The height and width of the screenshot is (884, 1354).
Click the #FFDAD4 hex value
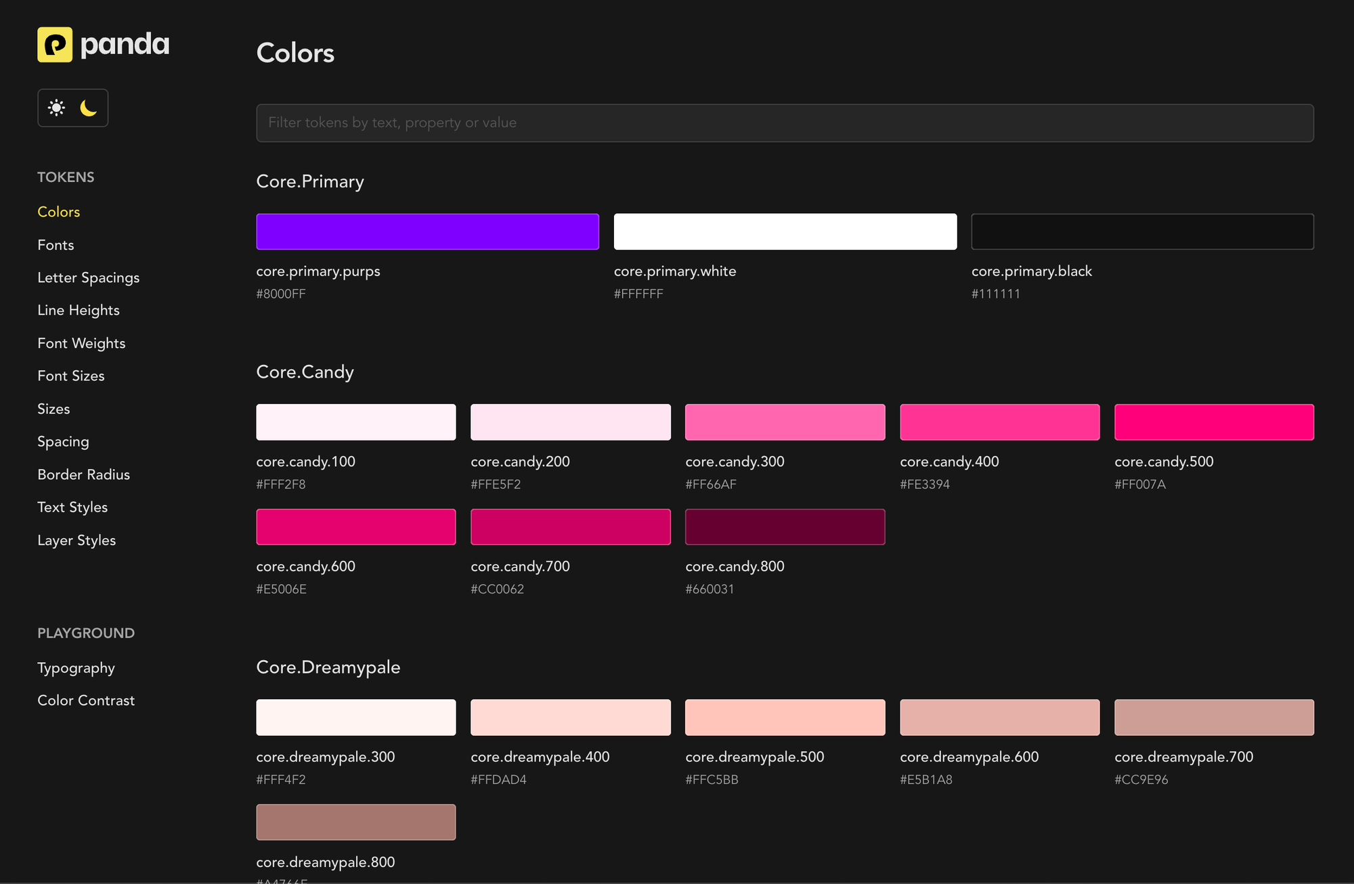[x=499, y=780]
